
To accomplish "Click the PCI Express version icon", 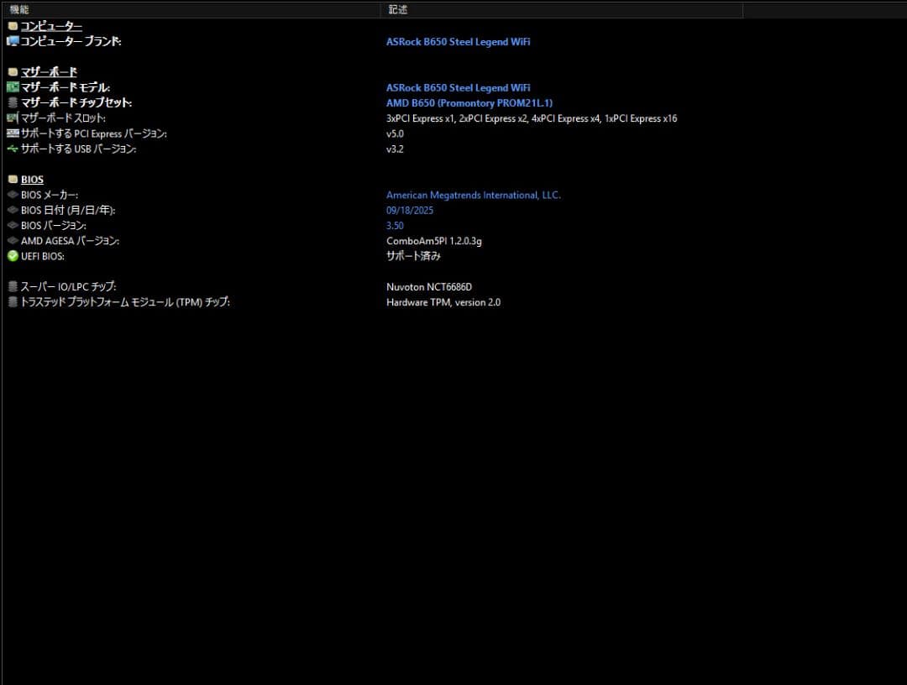I will pos(12,133).
